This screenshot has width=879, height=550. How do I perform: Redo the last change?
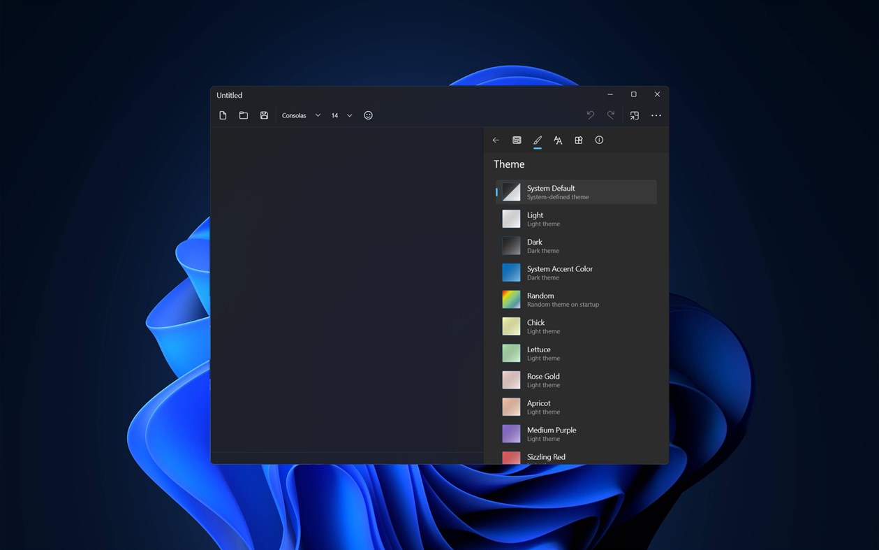(x=610, y=115)
